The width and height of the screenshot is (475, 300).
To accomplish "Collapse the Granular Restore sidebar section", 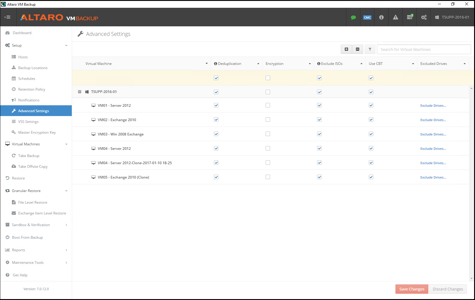I will tap(66, 191).
